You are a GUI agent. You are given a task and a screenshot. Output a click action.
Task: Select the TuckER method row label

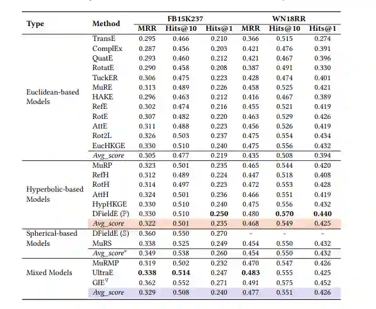(x=105, y=78)
